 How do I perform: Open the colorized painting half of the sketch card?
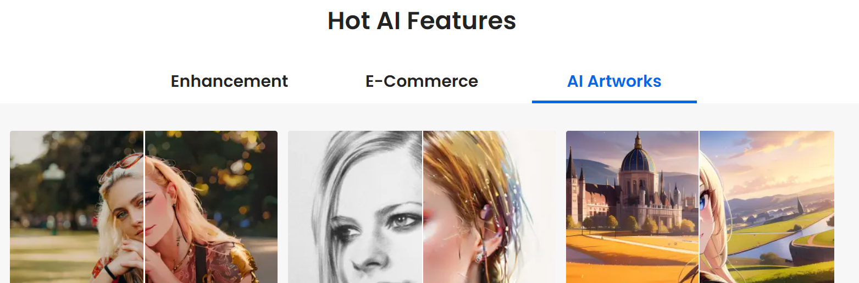tap(489, 207)
